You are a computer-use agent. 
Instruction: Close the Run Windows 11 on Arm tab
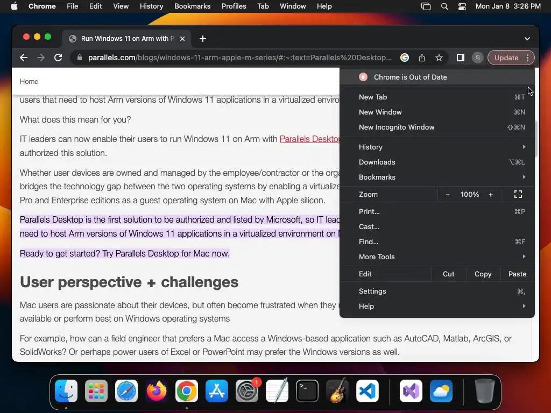[182, 39]
